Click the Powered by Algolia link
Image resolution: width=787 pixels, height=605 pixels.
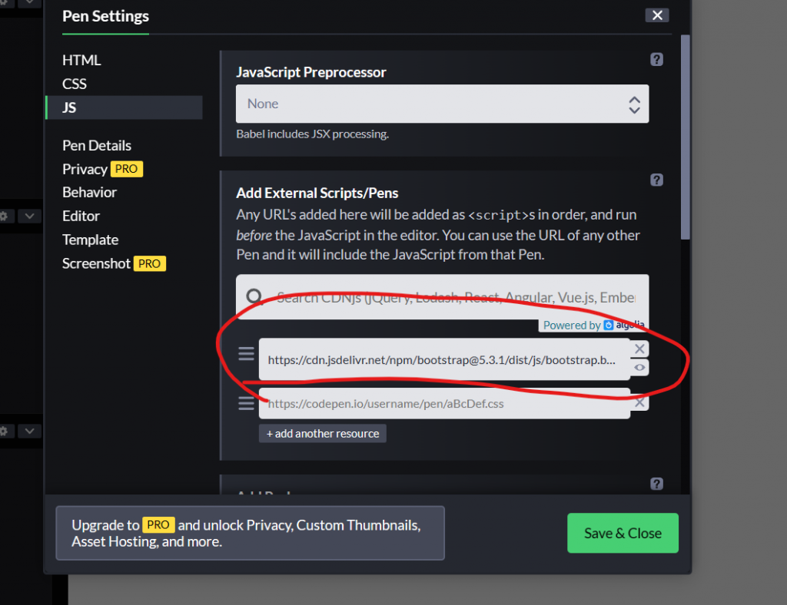pyautogui.click(x=593, y=326)
